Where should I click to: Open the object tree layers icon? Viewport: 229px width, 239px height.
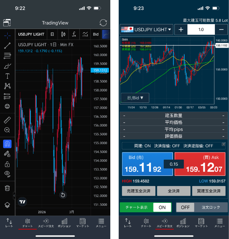click(7, 205)
